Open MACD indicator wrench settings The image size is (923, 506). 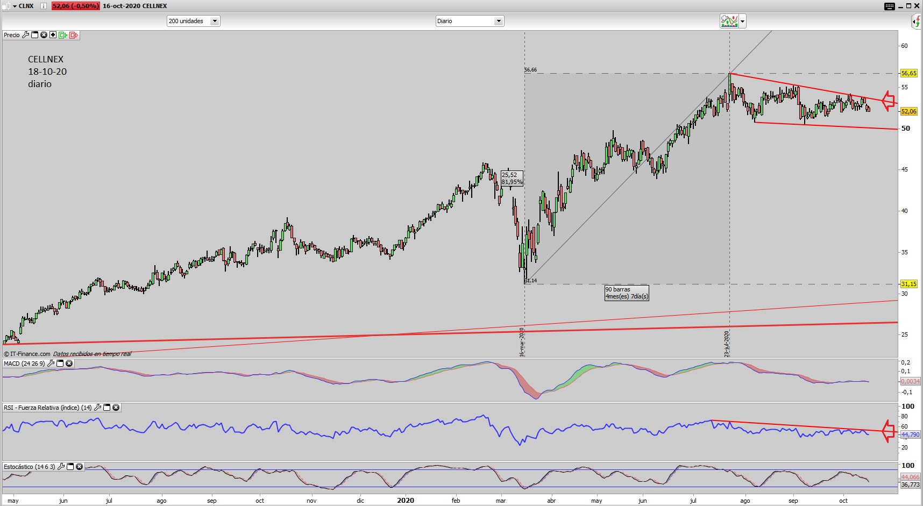click(x=51, y=364)
